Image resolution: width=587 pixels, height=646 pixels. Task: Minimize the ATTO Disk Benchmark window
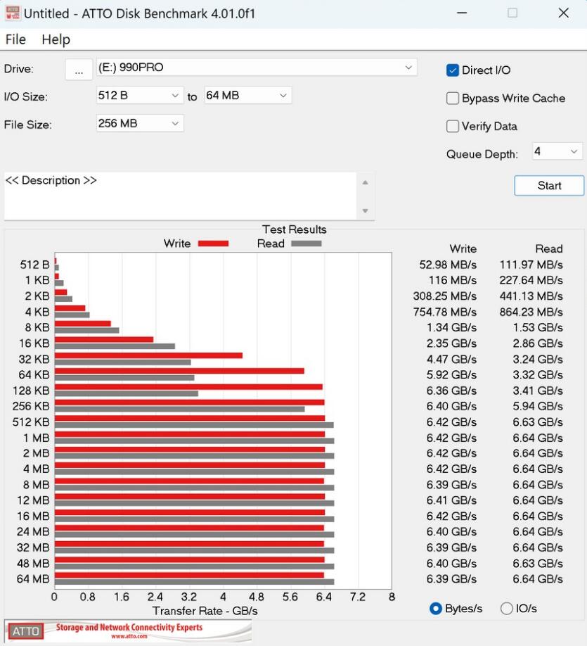pos(462,13)
